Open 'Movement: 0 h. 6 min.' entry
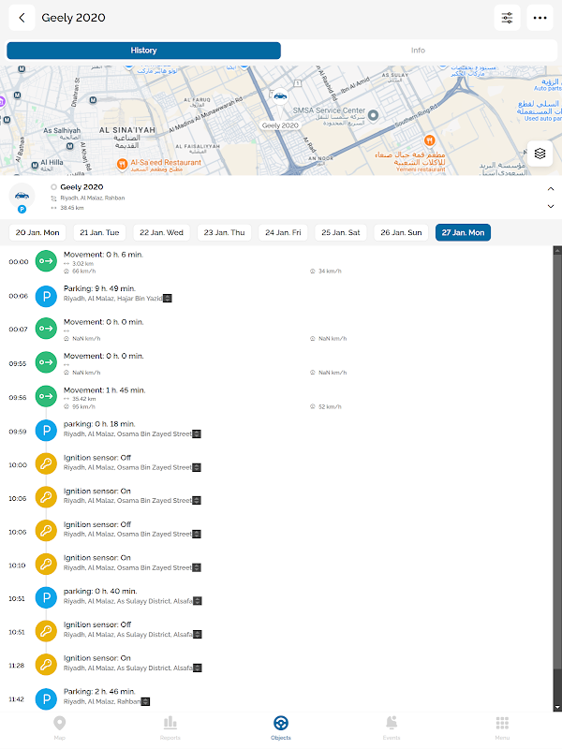The image size is (562, 749). point(103,255)
